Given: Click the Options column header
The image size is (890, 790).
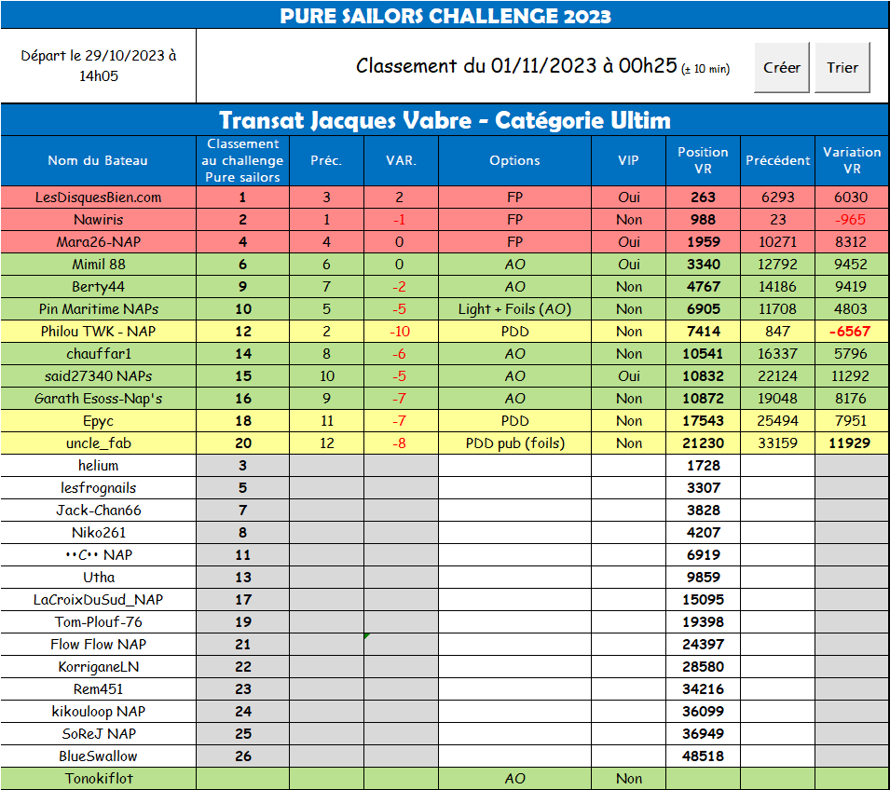Looking at the screenshot, I should (514, 160).
